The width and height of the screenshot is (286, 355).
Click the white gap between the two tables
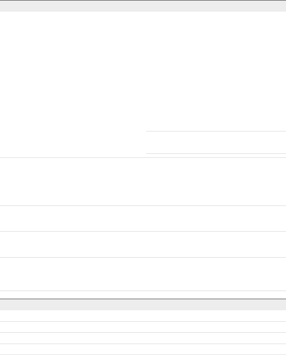coord(143,295)
